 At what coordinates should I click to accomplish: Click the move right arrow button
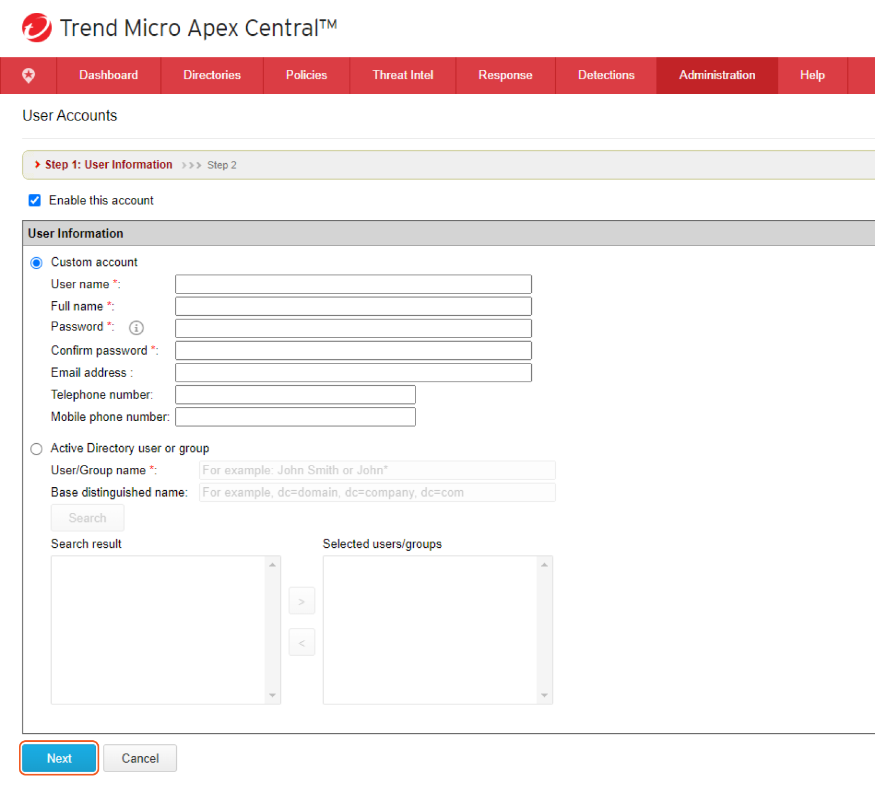(301, 601)
